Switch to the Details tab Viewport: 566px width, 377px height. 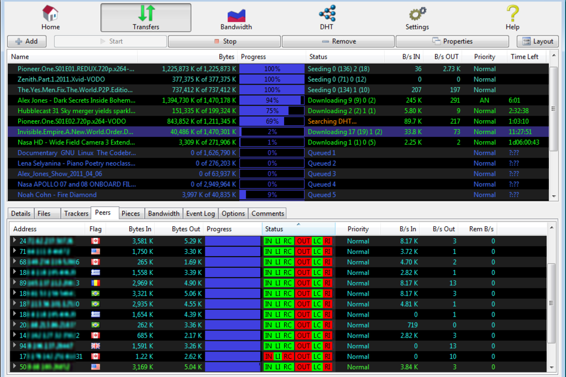21,213
